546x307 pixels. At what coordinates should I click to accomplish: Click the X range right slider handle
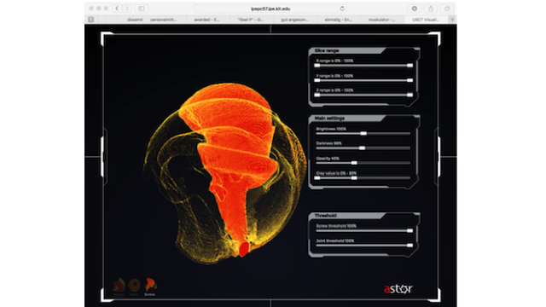pyautogui.click(x=409, y=66)
